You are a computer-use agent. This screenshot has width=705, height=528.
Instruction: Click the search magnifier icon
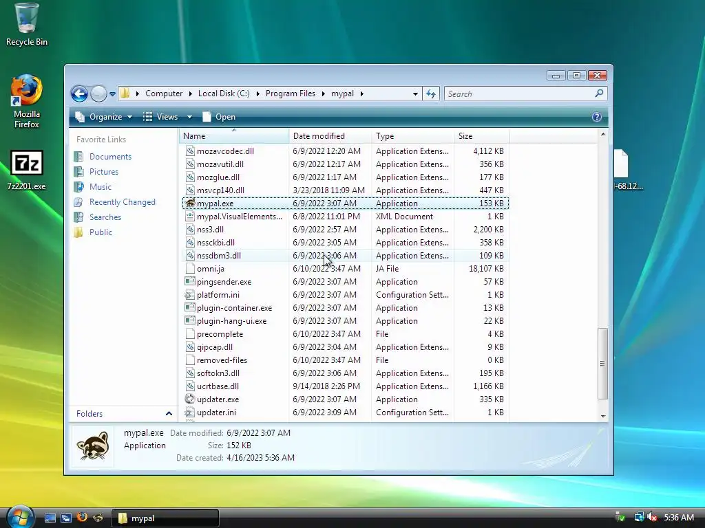click(599, 93)
